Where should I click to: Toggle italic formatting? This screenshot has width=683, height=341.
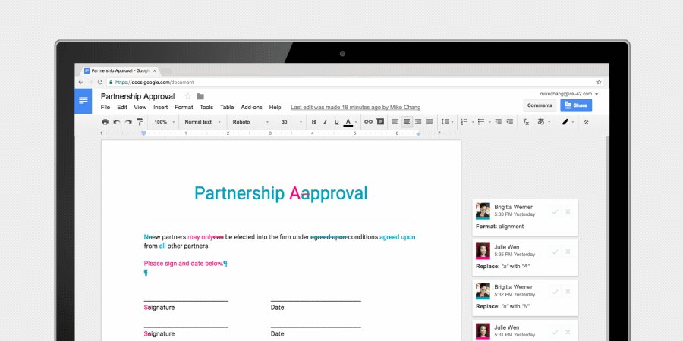[x=325, y=122]
